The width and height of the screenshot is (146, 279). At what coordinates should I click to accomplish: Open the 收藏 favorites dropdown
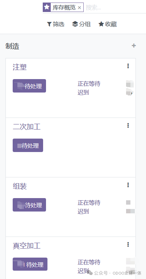(x=108, y=24)
